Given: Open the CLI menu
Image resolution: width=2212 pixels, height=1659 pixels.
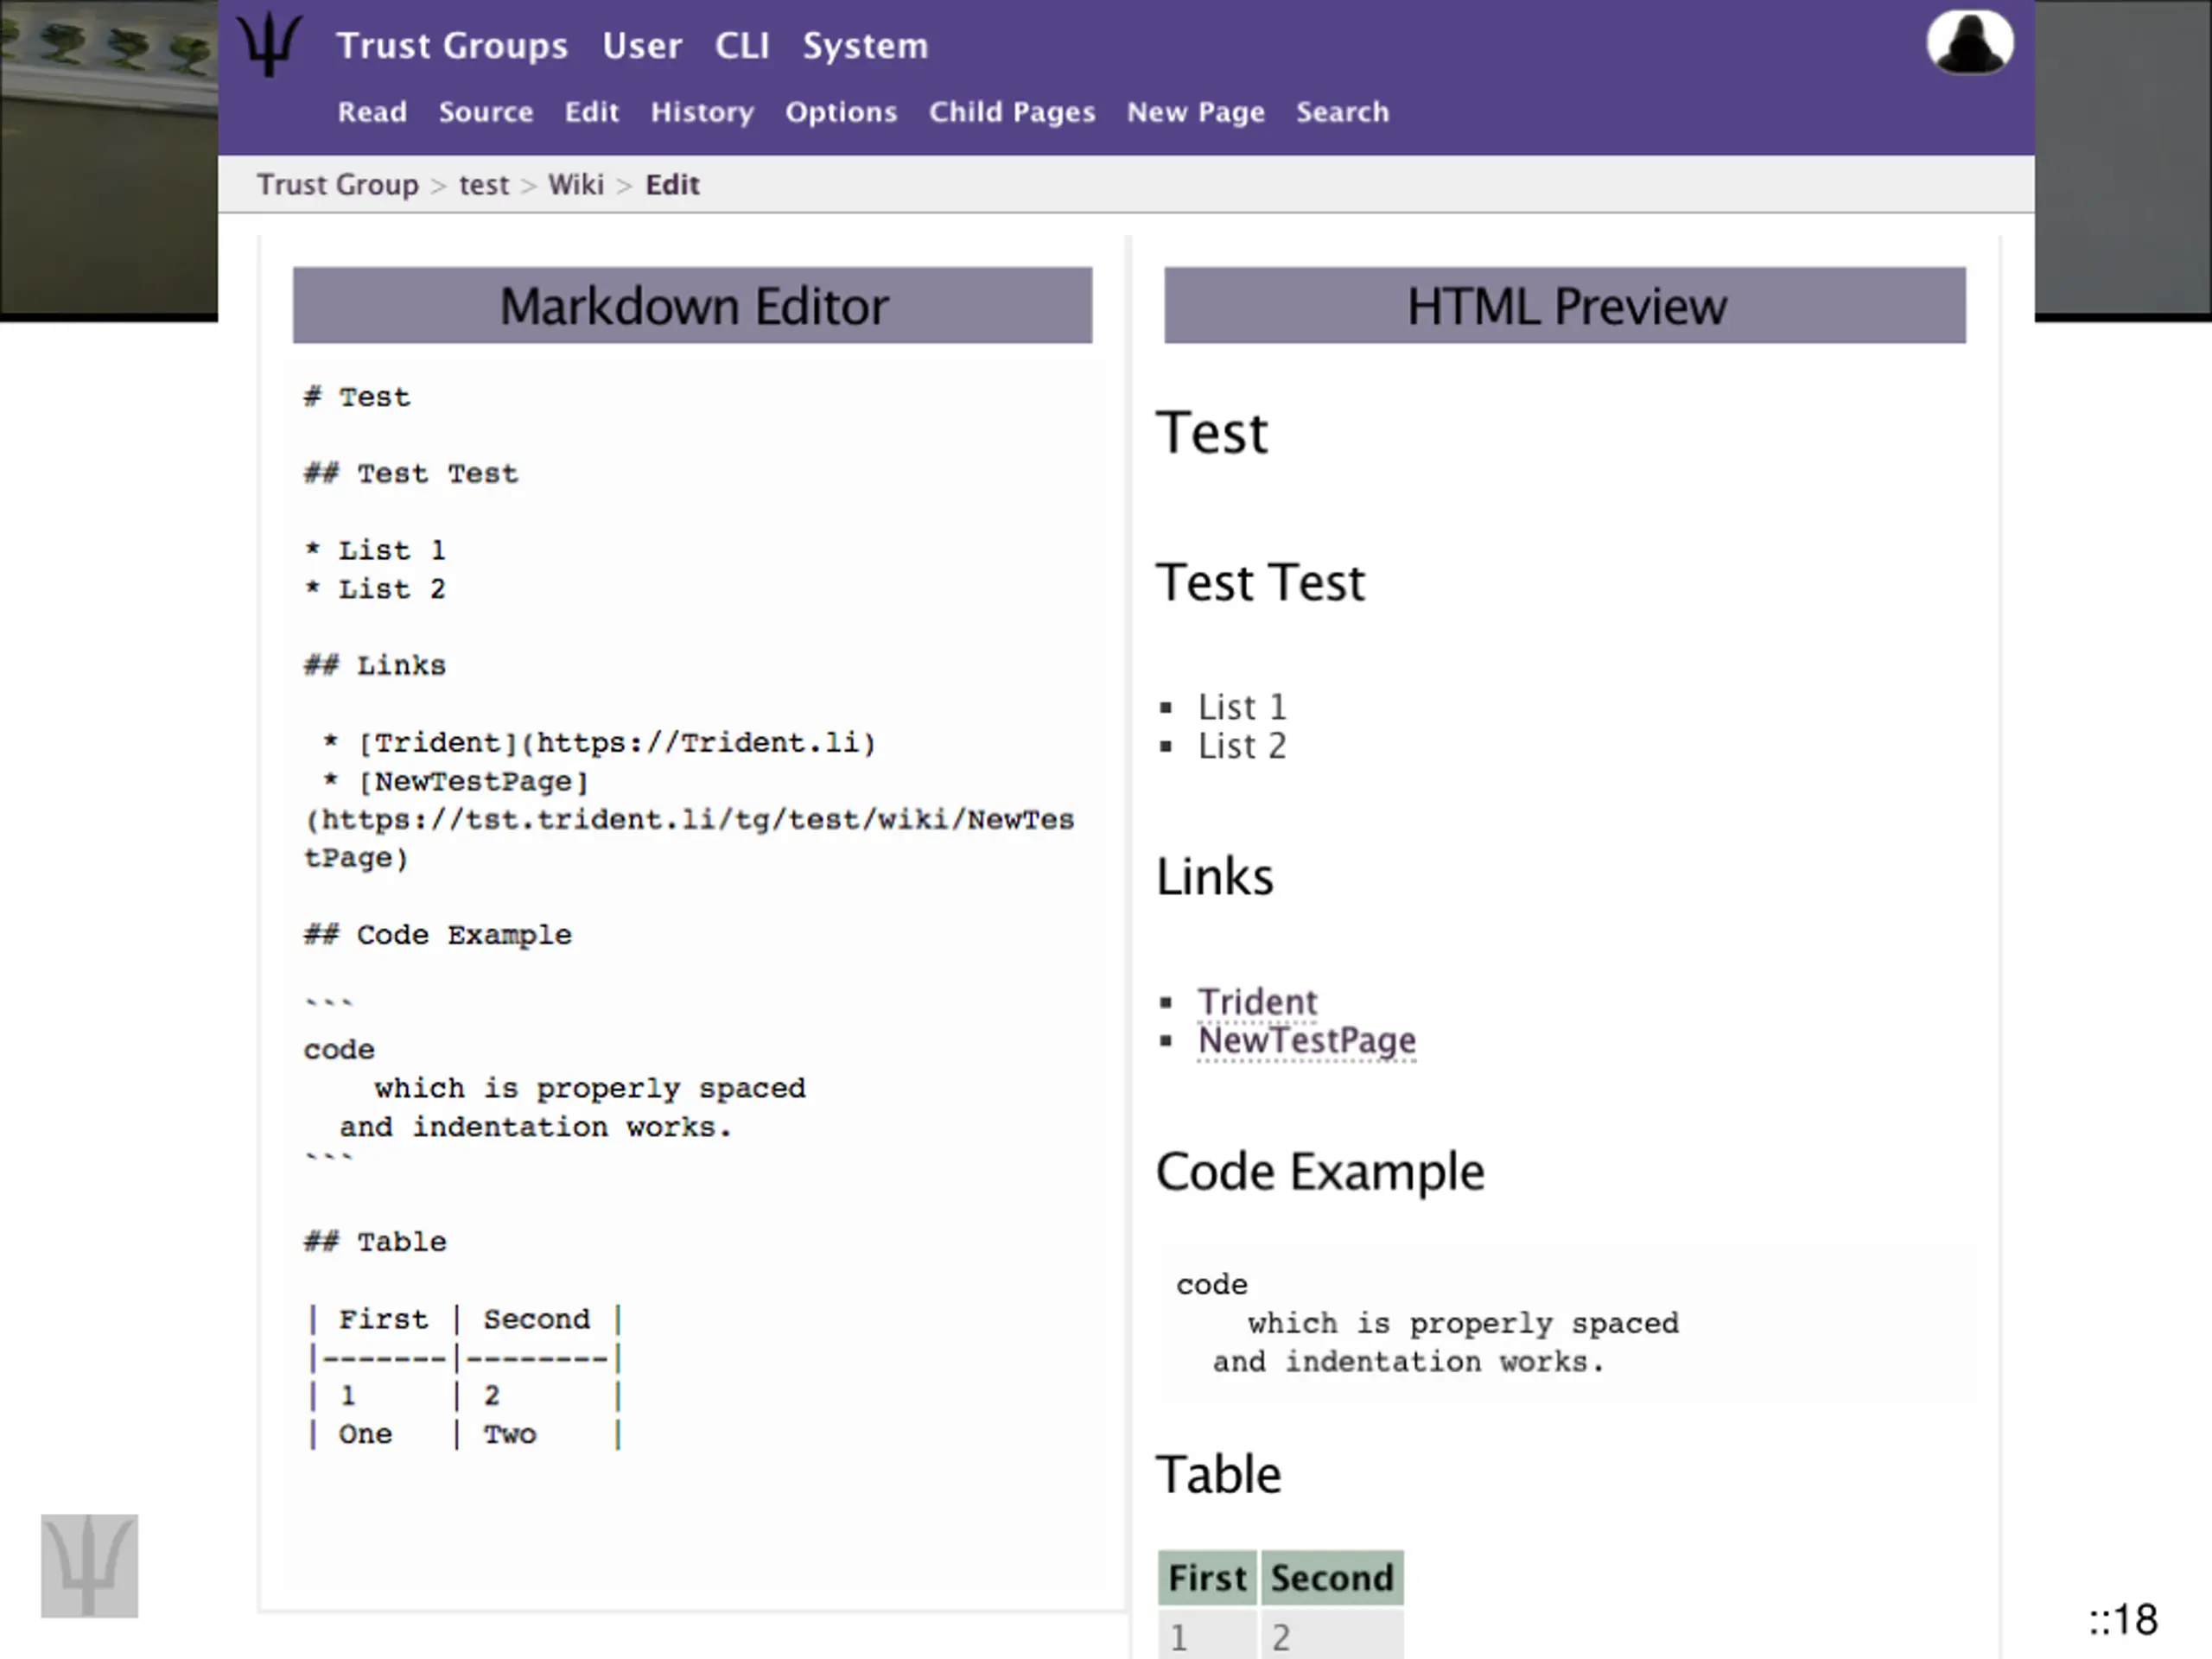Looking at the screenshot, I should click(x=742, y=46).
